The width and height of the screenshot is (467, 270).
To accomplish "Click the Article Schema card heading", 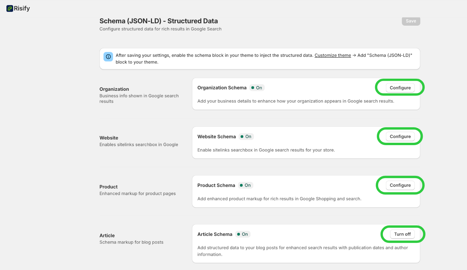I will [215, 234].
